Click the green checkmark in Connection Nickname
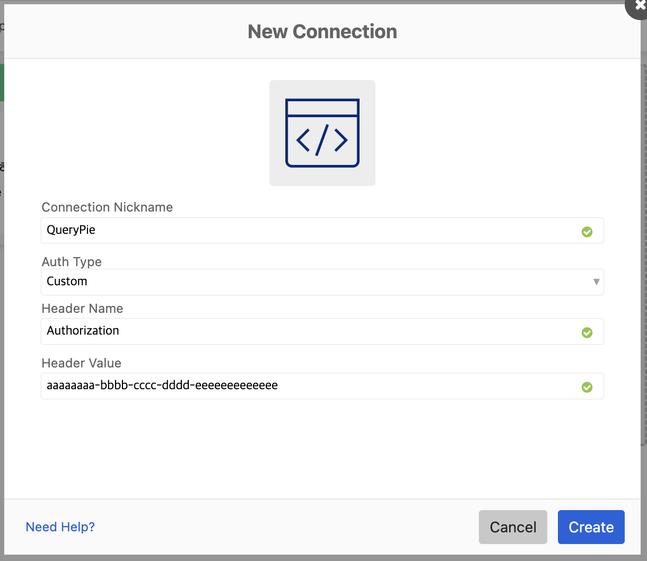 tap(587, 232)
